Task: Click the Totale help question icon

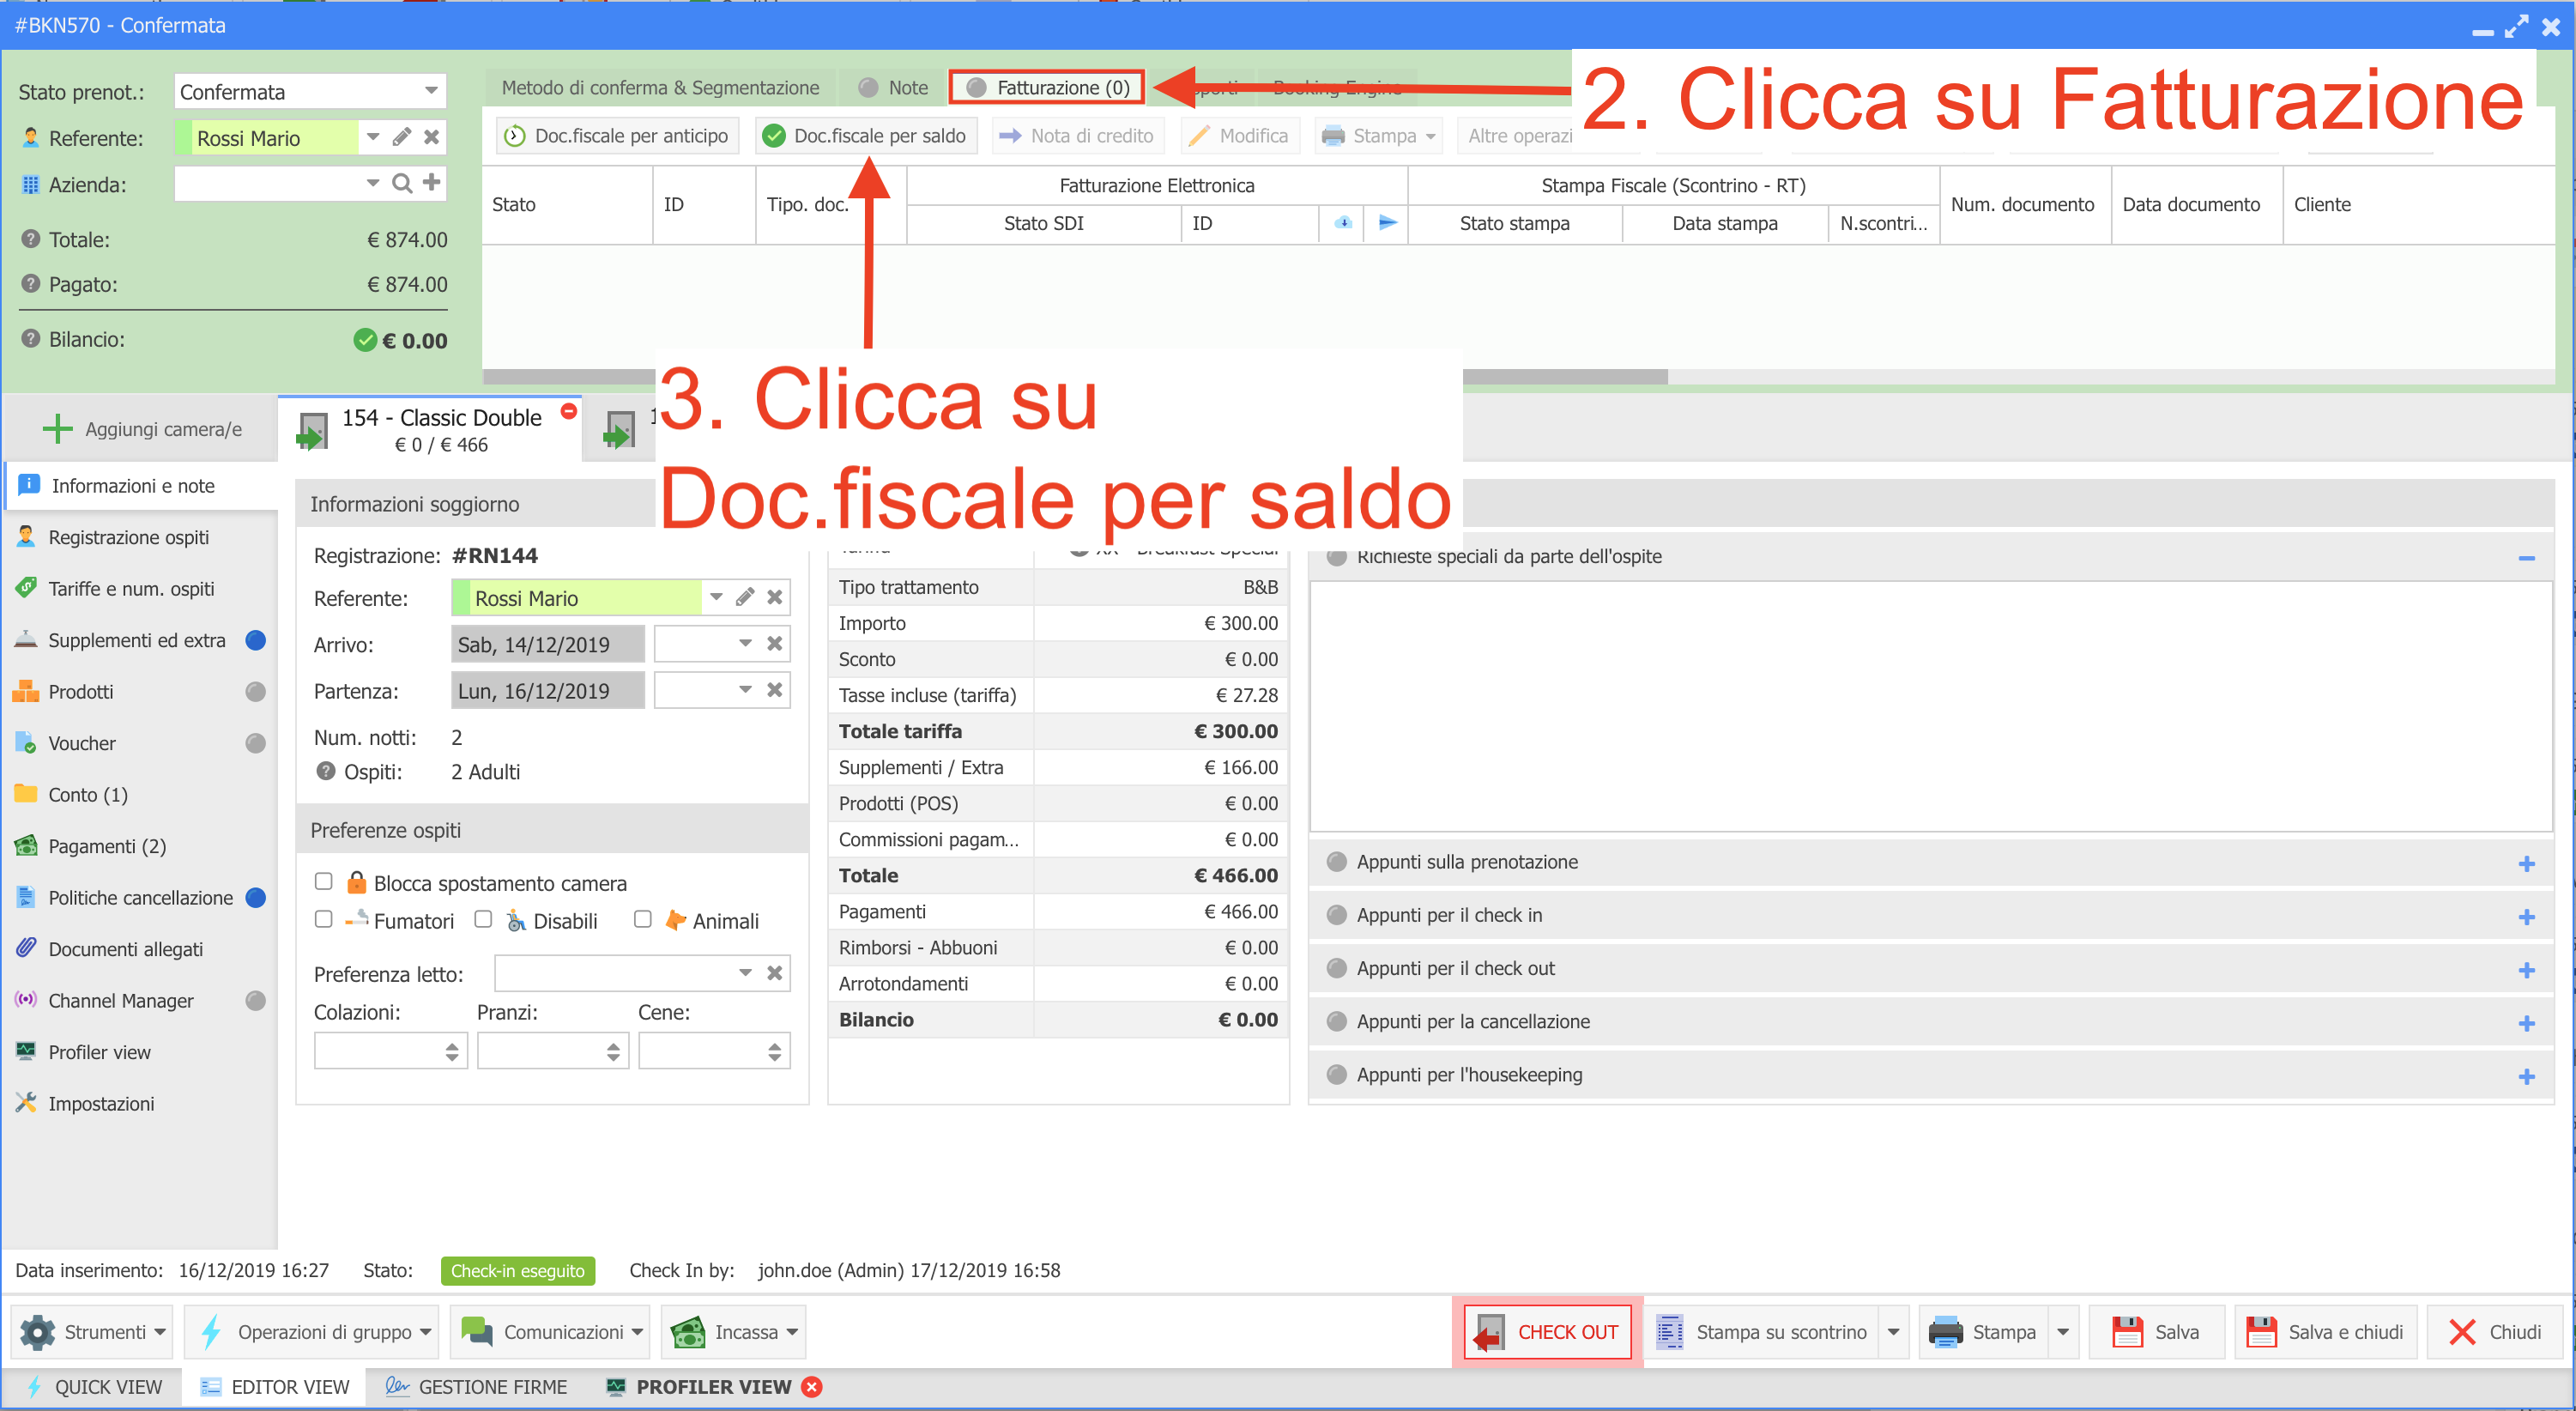Action: (x=31, y=239)
